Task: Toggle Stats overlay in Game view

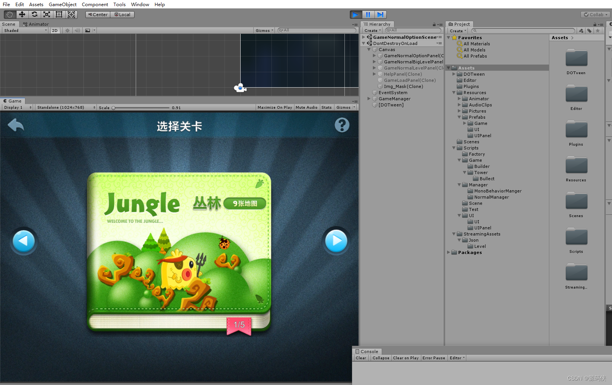Action: [326, 108]
